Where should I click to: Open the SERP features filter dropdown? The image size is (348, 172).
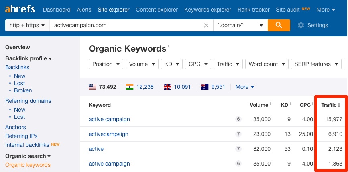(x=316, y=64)
